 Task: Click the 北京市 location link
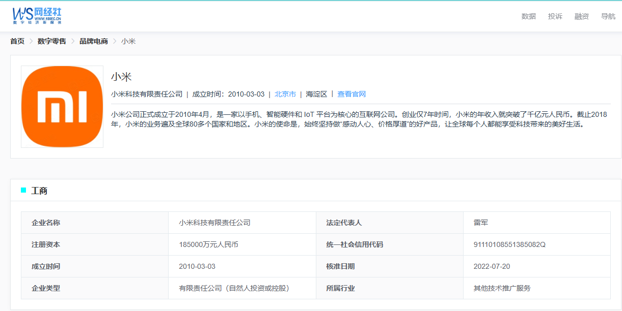coord(285,94)
